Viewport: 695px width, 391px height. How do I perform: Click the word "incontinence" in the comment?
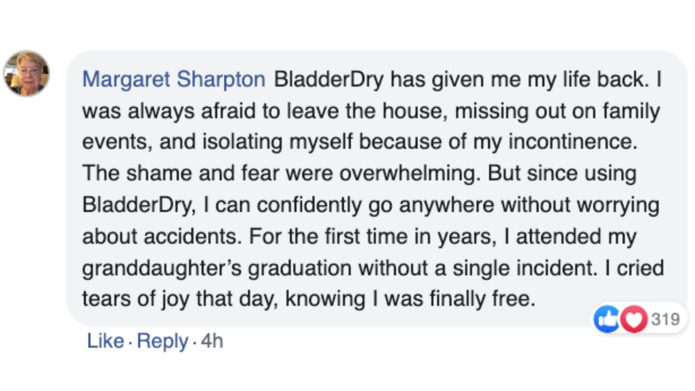(570, 142)
